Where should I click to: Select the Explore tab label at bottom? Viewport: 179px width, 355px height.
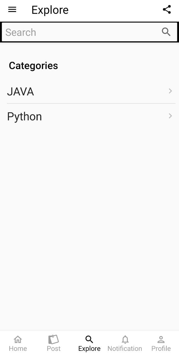pyautogui.click(x=89, y=349)
